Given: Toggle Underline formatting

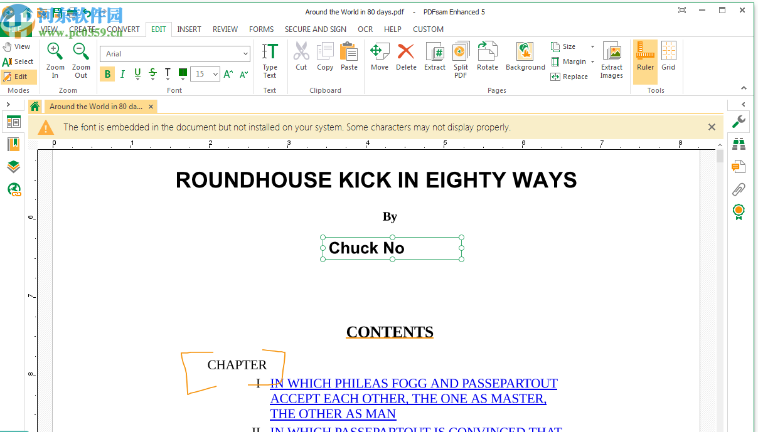Looking at the screenshot, I should [137, 74].
